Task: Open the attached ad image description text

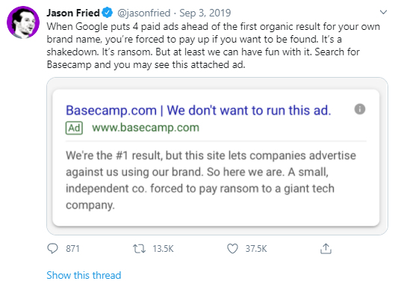Action: point(211,180)
